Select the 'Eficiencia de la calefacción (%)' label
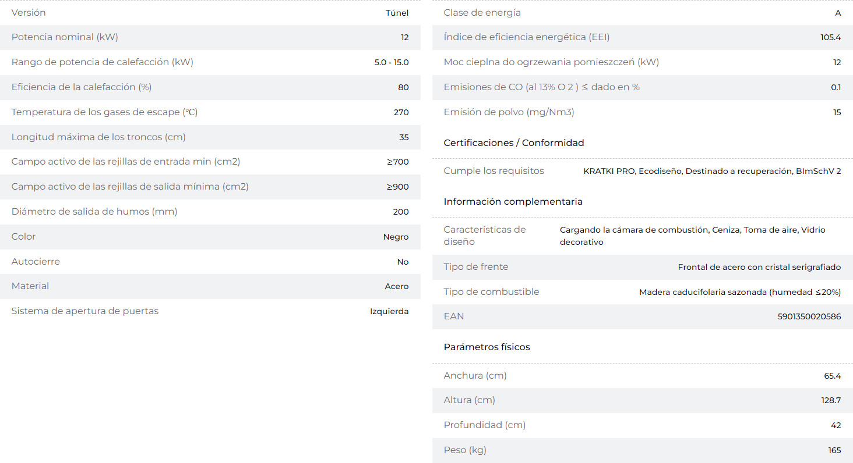This screenshot has height=463, width=853. click(x=82, y=87)
